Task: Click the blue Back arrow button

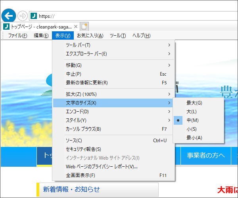Action: [9, 15]
